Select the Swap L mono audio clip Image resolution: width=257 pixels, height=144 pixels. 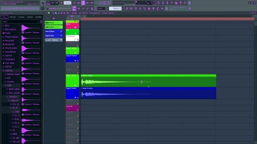(148, 81)
